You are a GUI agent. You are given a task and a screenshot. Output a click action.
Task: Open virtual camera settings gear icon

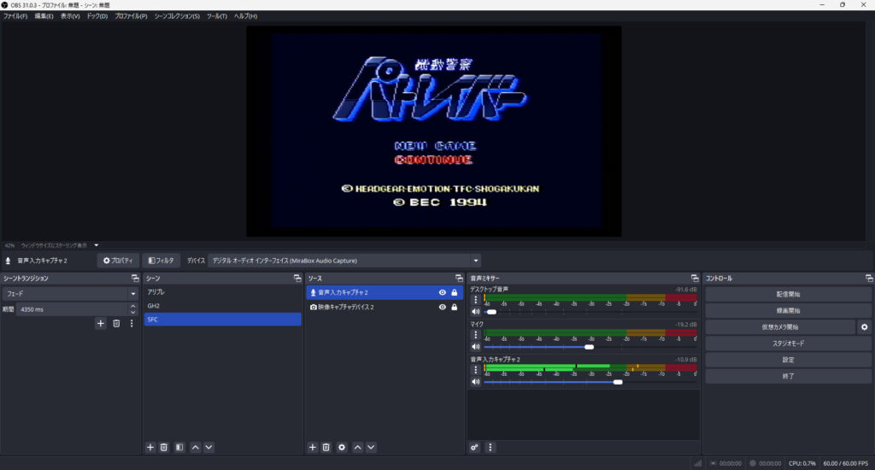click(864, 326)
